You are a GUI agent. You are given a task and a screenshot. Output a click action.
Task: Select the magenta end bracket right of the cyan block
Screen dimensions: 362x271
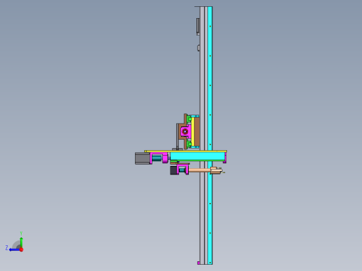click(x=225, y=158)
